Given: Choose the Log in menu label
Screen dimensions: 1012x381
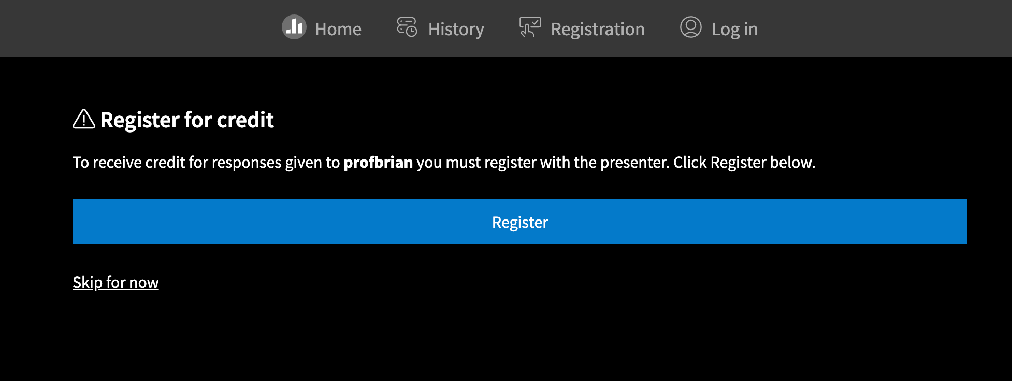Looking at the screenshot, I should pos(734,30).
